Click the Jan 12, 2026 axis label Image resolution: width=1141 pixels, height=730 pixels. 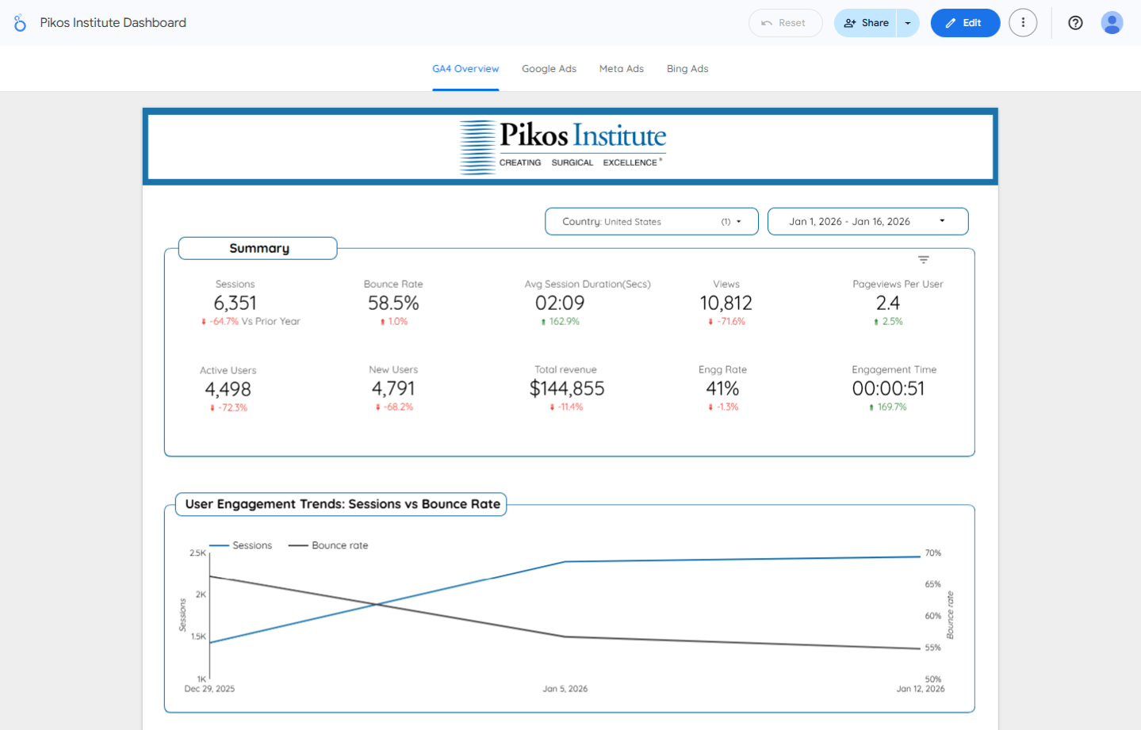click(921, 689)
